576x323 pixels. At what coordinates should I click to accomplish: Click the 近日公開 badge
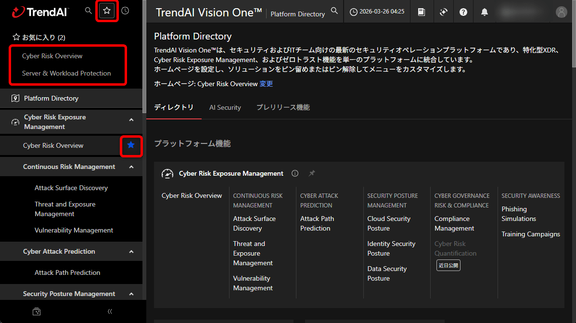448,265
